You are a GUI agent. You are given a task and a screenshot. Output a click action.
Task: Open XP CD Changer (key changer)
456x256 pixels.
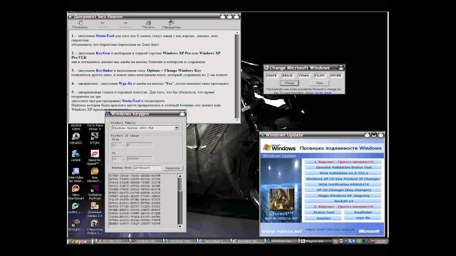pyautogui.click(x=343, y=190)
